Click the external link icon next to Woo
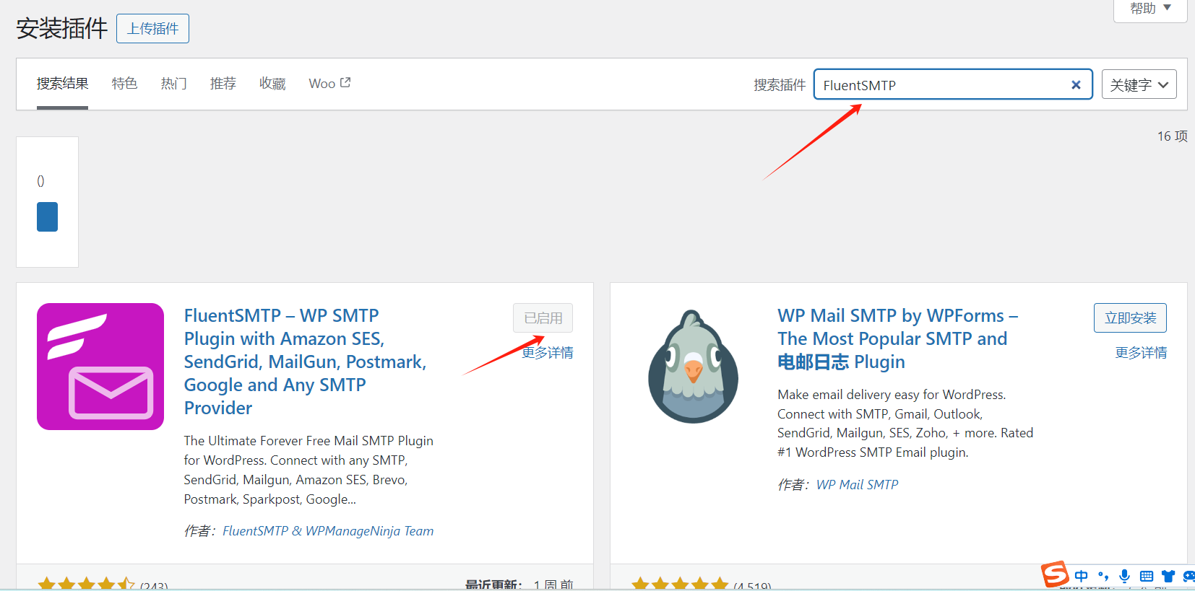The width and height of the screenshot is (1195, 591). [345, 83]
